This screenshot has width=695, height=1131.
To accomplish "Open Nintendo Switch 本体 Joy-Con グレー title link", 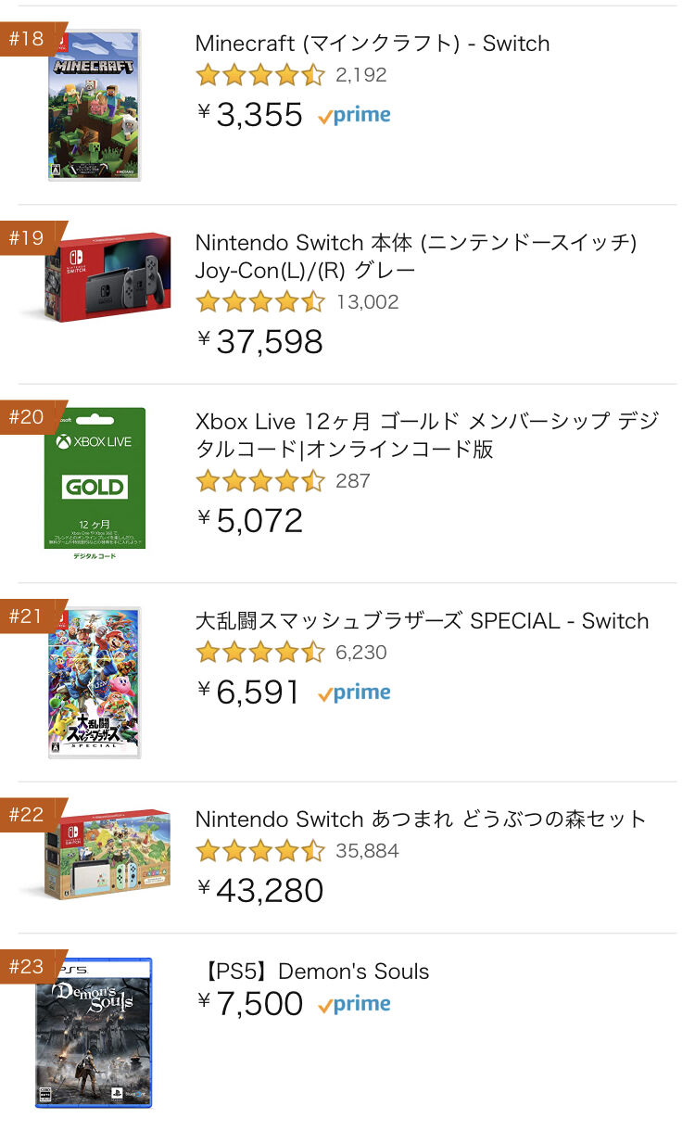I will coord(415,256).
